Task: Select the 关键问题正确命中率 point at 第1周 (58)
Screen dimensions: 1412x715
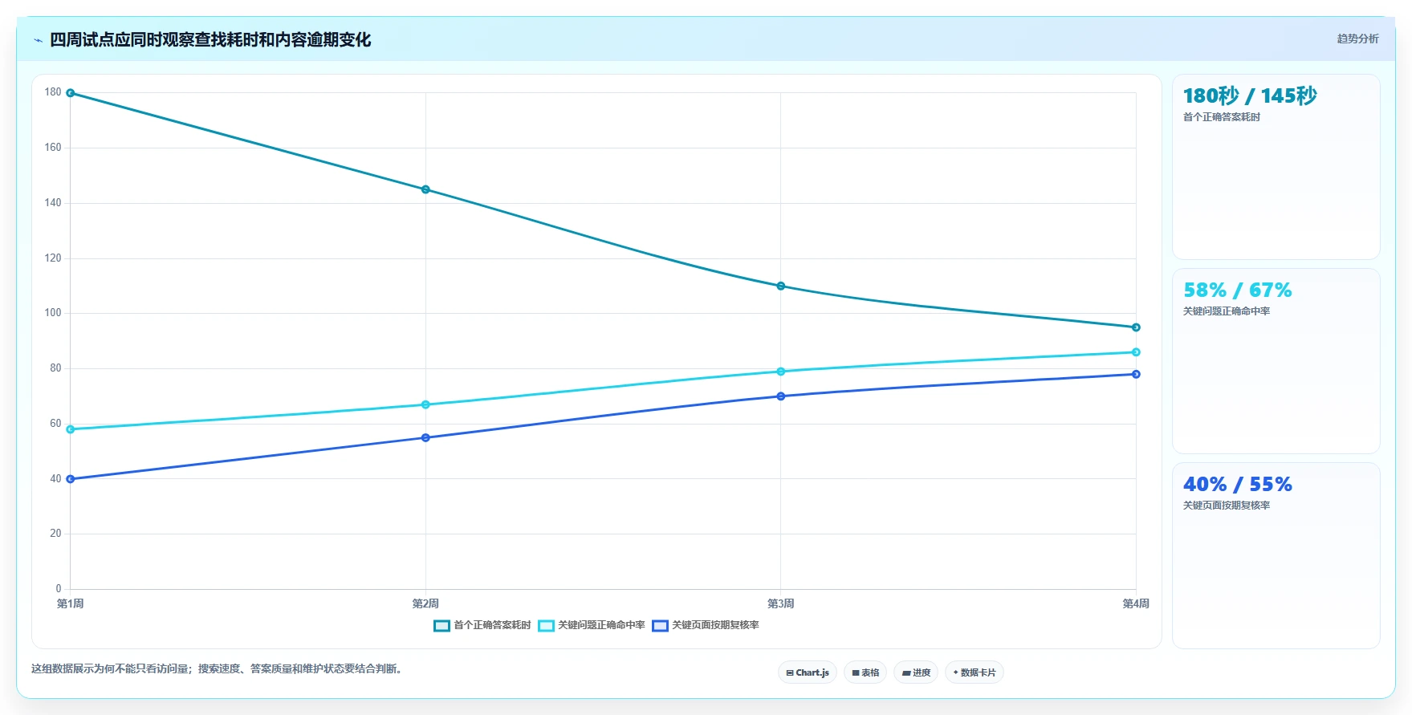Action: point(71,429)
